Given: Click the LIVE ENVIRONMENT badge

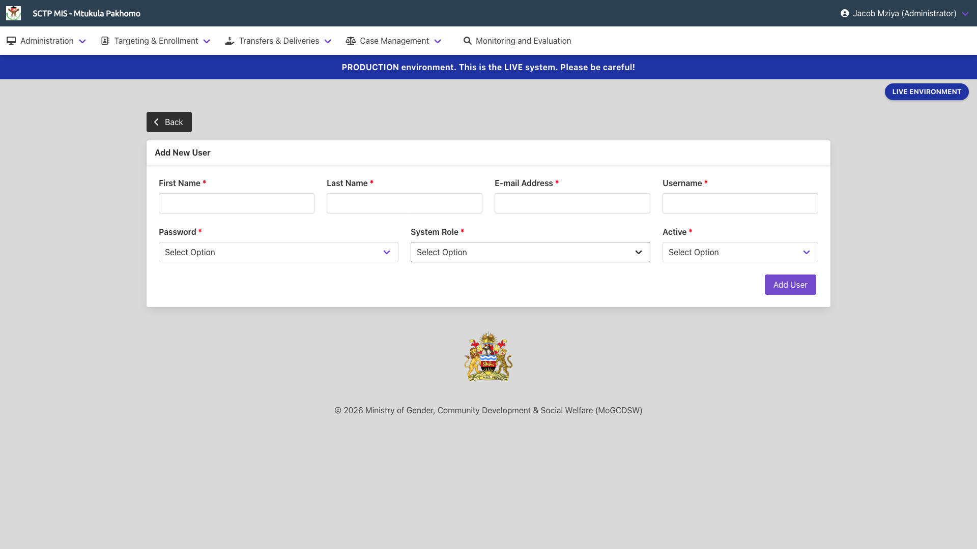Looking at the screenshot, I should [x=926, y=91].
